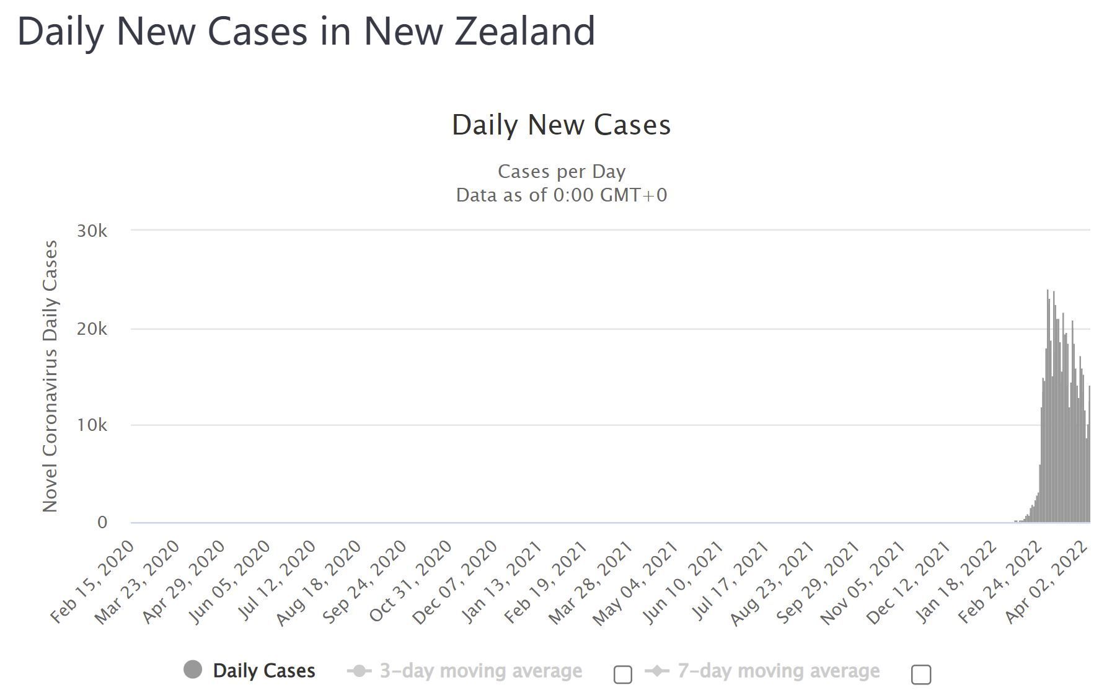
Task: Click the Novel Coronavirus Daily Cases axis title
Action: click(50, 376)
